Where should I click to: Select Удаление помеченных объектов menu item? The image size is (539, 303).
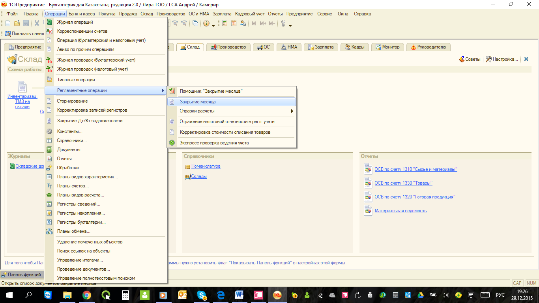pyautogui.click(x=106, y=242)
